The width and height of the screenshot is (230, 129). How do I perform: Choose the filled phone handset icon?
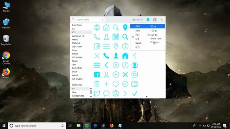point(106,56)
